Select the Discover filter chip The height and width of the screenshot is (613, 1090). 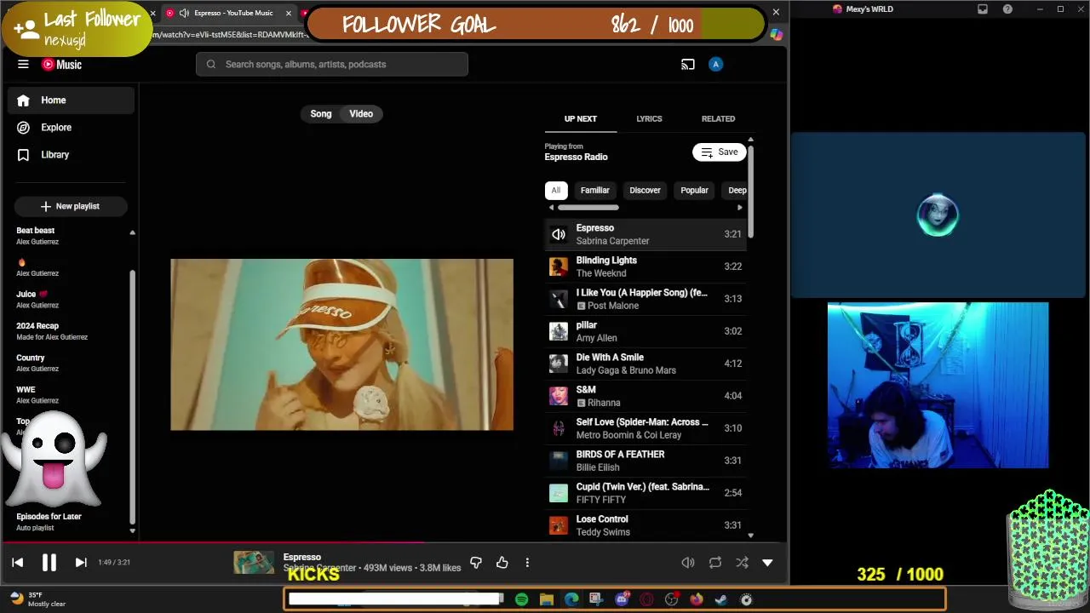[645, 190]
